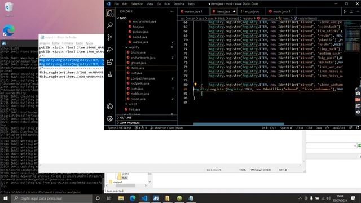Open the Accounts menu icon
This screenshot has height=203, width=361.
click(110, 107)
